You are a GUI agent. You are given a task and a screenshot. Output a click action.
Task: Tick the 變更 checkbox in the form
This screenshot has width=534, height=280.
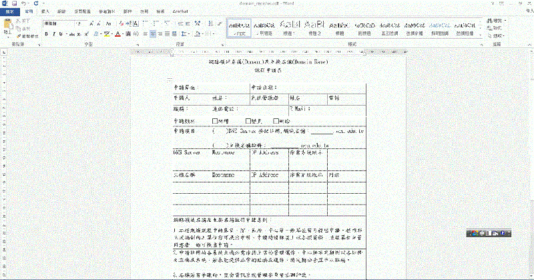coord(248,121)
